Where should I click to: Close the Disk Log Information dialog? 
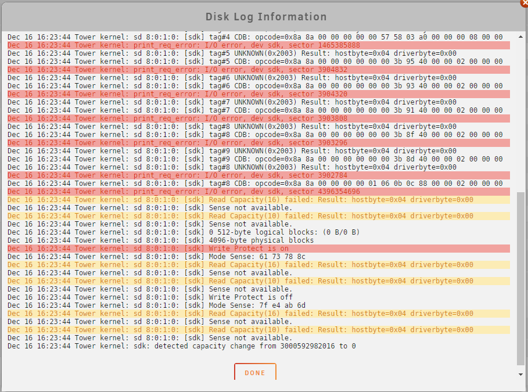[525, 2]
